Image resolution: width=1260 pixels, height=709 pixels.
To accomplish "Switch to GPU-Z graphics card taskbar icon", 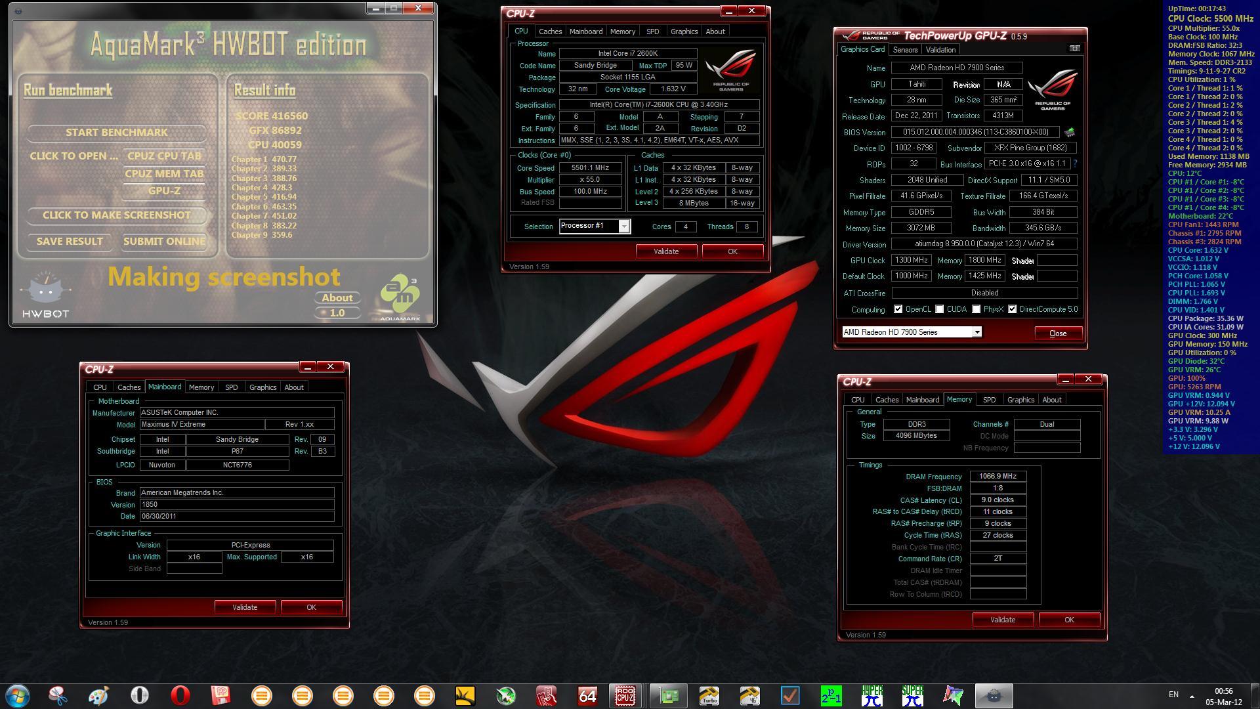I will point(668,695).
